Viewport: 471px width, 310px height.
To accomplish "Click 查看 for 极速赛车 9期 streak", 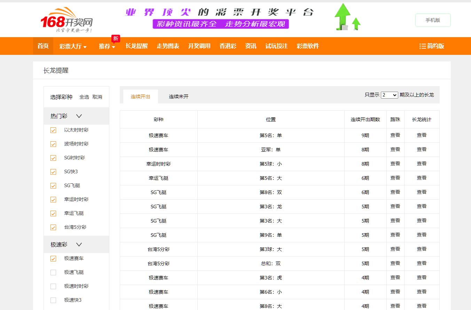I will (395, 135).
